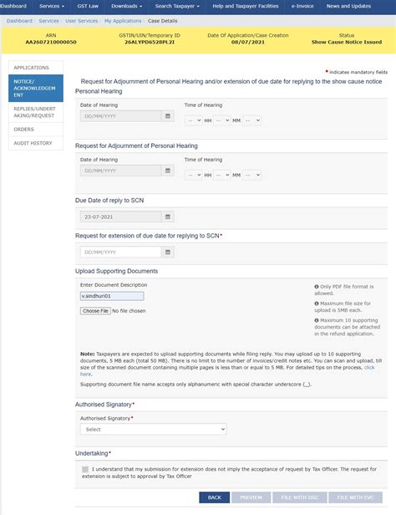Tick the Undertaking checkbox
The image size is (396, 515).
point(85,469)
